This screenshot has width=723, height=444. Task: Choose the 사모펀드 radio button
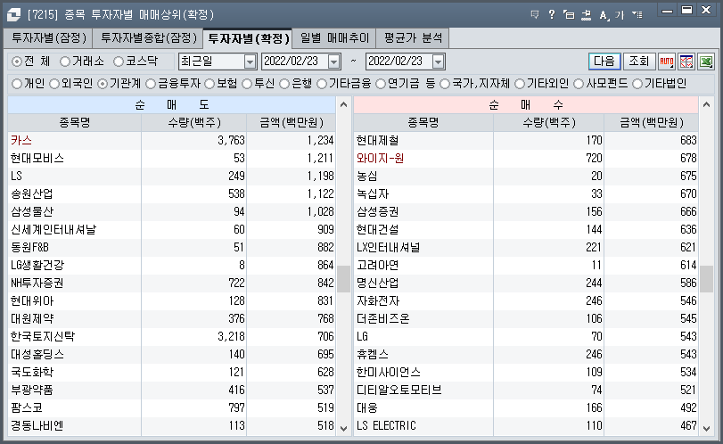[x=579, y=84]
